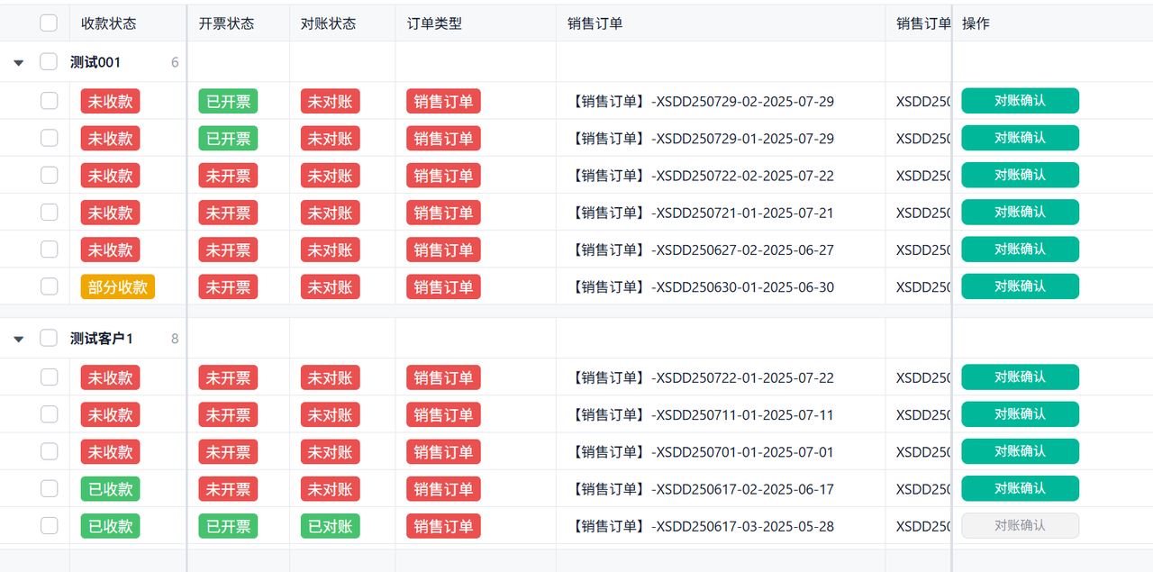Click 对账确认 for order XSDD250630-01
Screen dimensions: 1153x572
click(x=1020, y=286)
